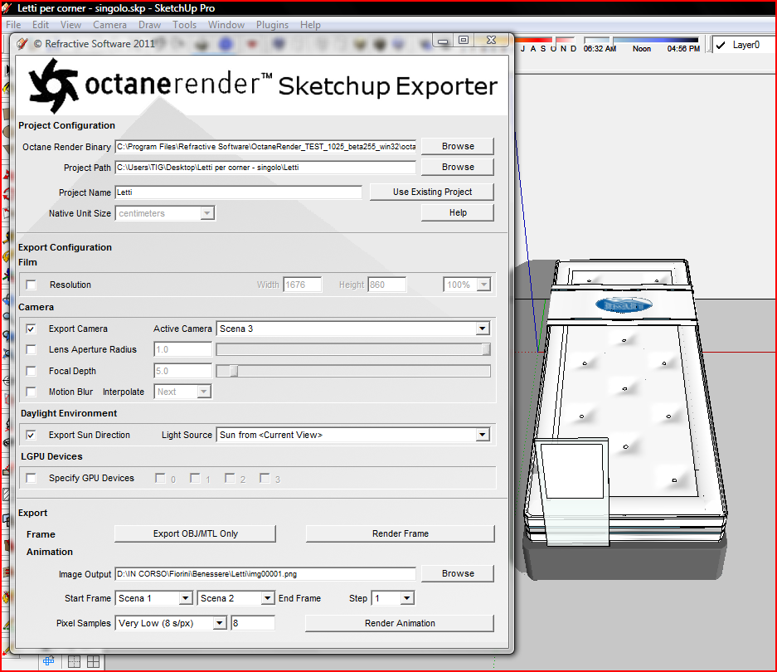Click the Render Animation button

pos(400,623)
